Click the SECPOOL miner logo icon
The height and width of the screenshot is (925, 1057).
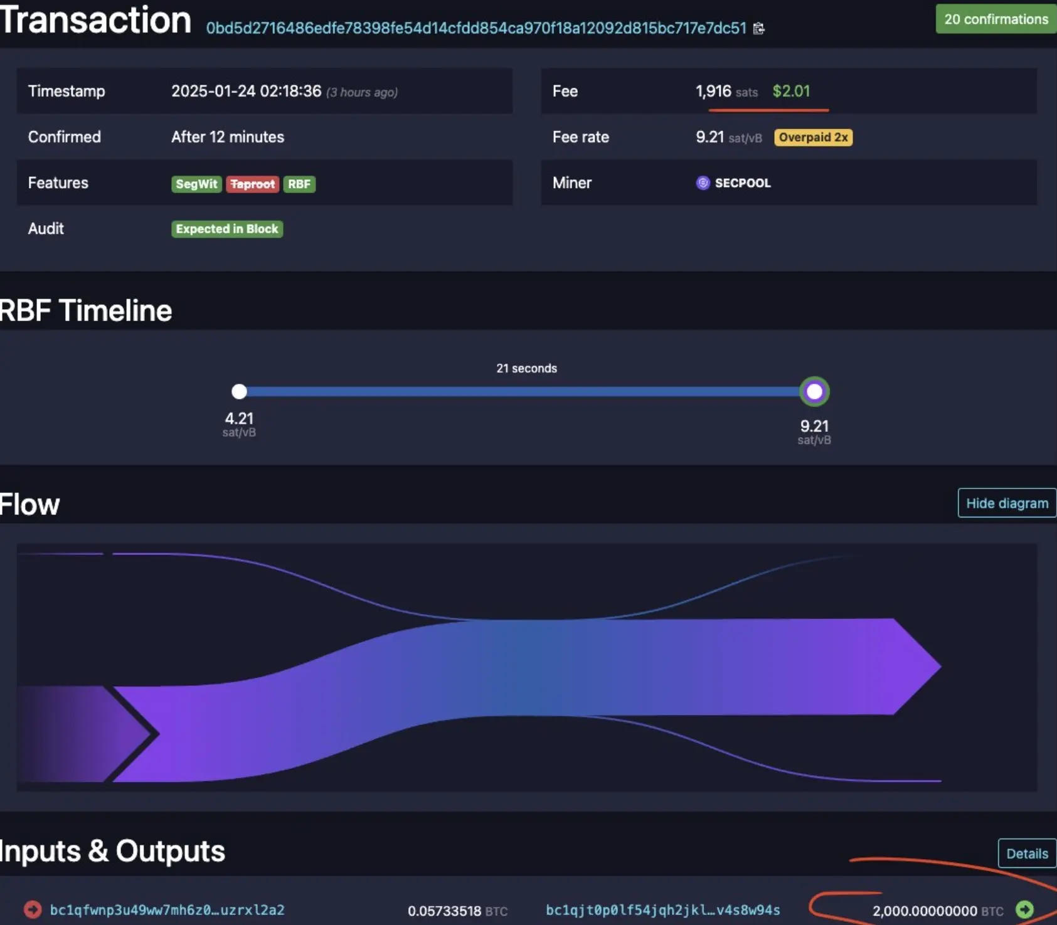coord(703,182)
